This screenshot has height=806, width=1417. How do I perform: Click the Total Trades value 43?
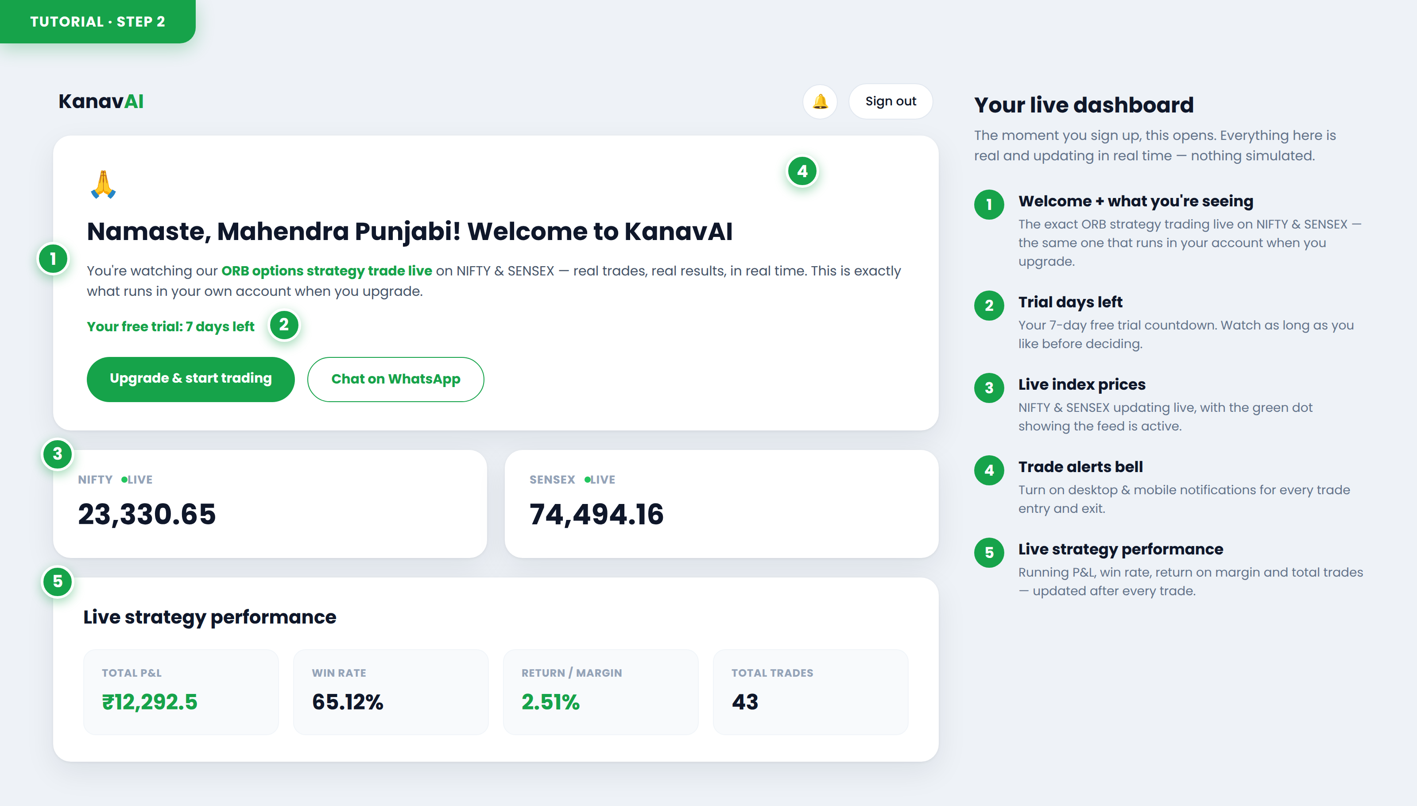point(745,702)
